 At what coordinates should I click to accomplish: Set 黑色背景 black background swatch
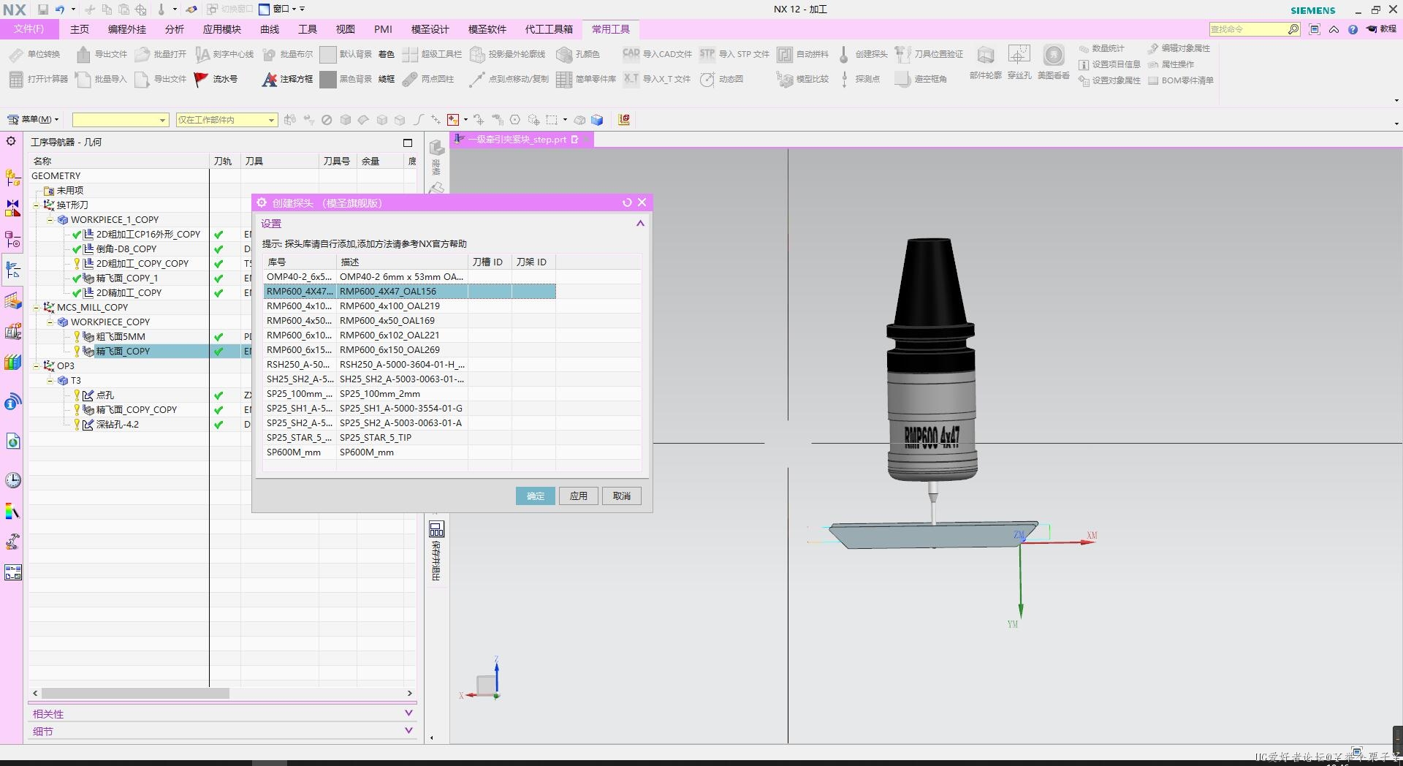[328, 79]
